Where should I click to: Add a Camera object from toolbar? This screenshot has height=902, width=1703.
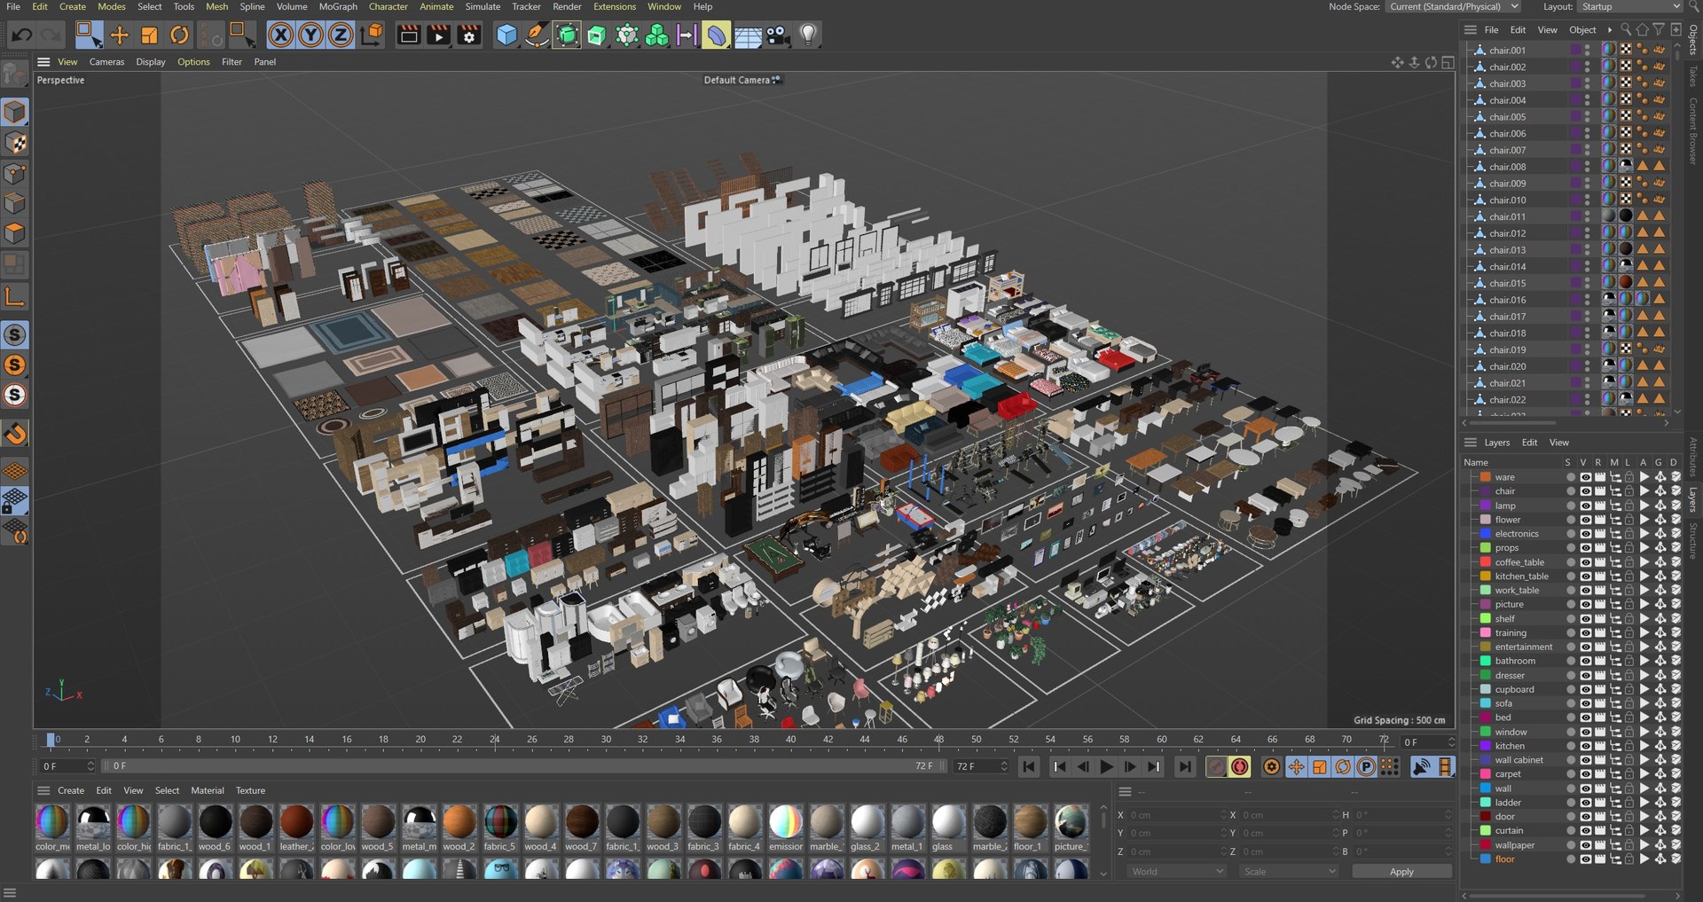[x=778, y=35]
